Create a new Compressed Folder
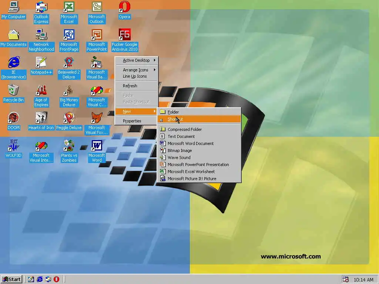 pos(199,129)
